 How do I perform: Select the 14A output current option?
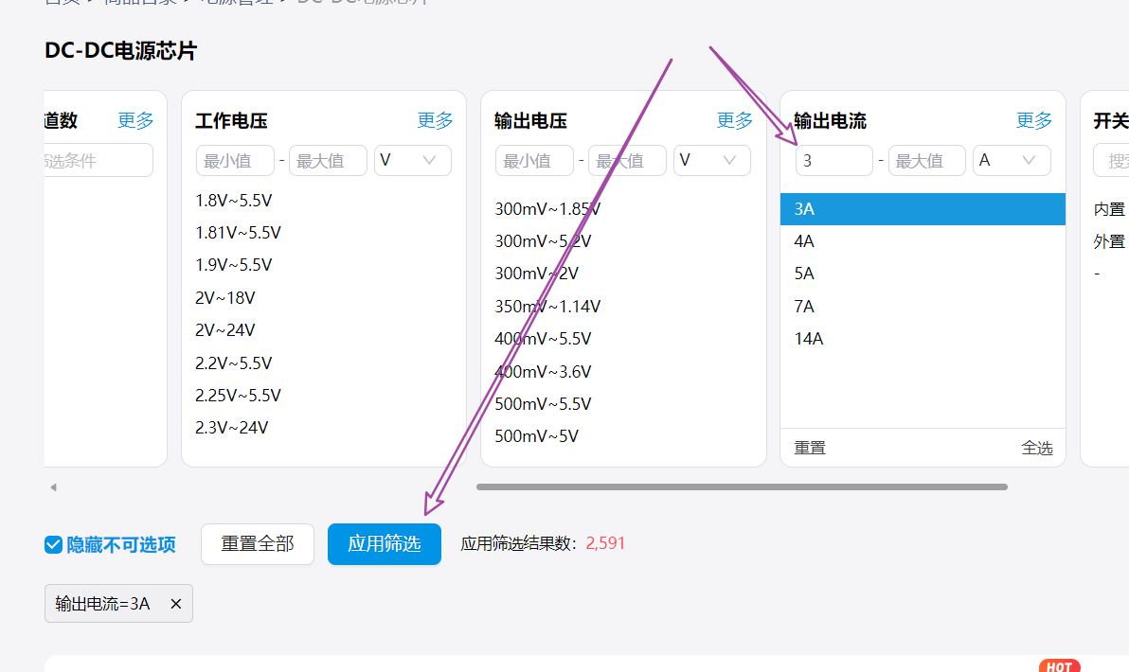click(808, 339)
